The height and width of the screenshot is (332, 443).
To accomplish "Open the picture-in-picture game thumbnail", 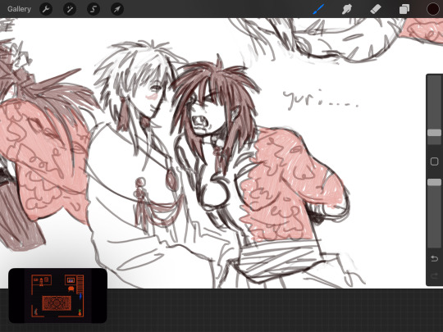I will [57, 296].
